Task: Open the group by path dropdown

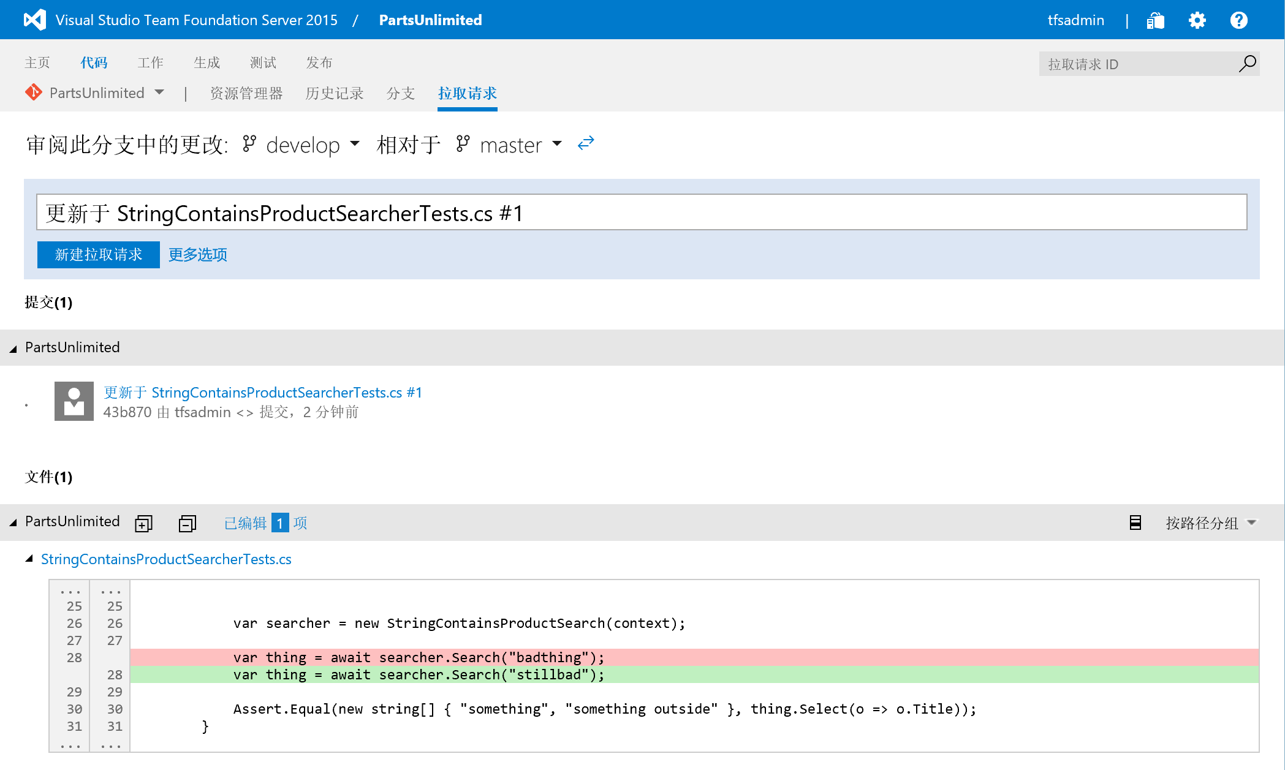Action: [1211, 523]
